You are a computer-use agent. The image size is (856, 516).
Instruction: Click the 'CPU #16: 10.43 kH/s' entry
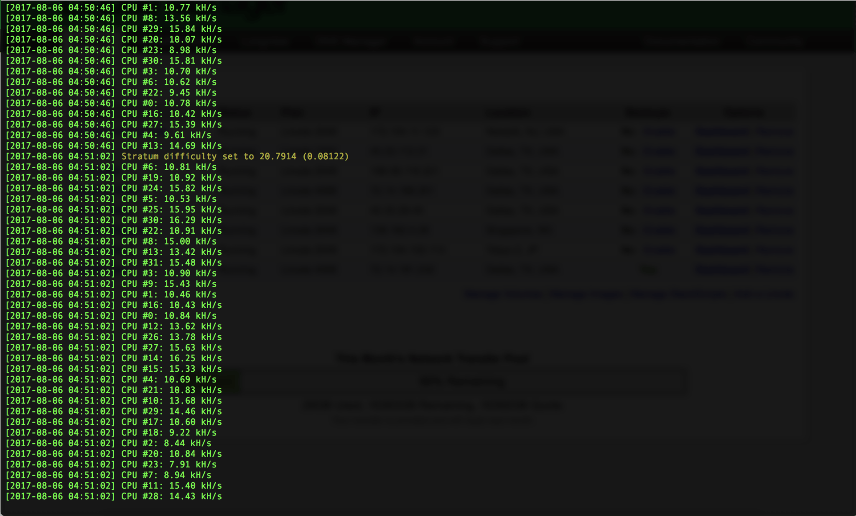pyautogui.click(x=113, y=305)
